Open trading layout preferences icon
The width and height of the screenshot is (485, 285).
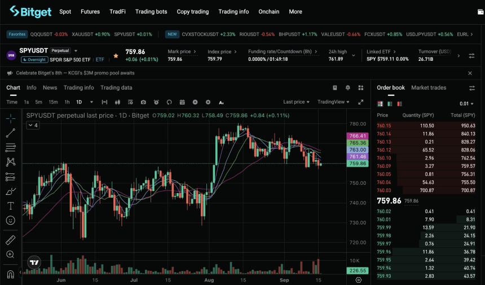click(x=471, y=56)
